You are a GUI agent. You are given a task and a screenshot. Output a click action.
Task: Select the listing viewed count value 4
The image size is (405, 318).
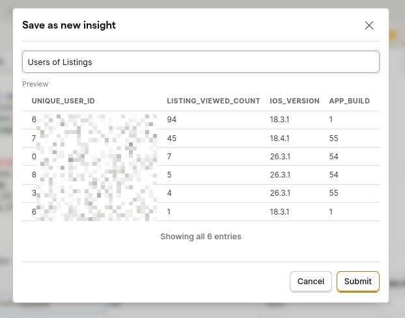(x=169, y=193)
